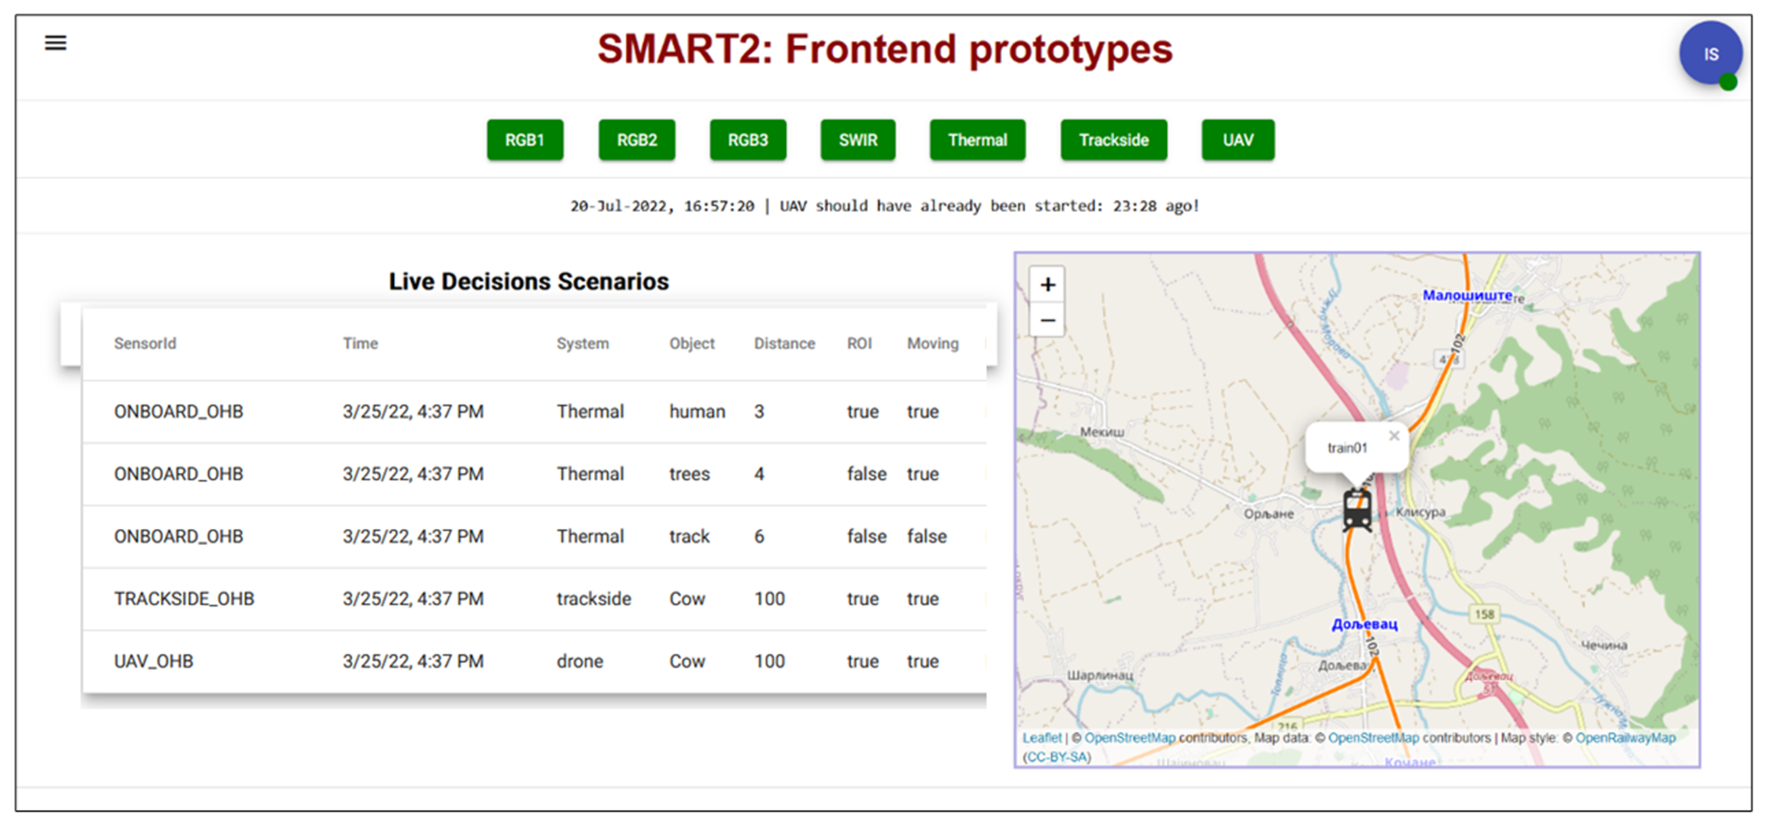Select the Thermal sensor button
The height and width of the screenshot is (826, 1766).
[977, 140]
